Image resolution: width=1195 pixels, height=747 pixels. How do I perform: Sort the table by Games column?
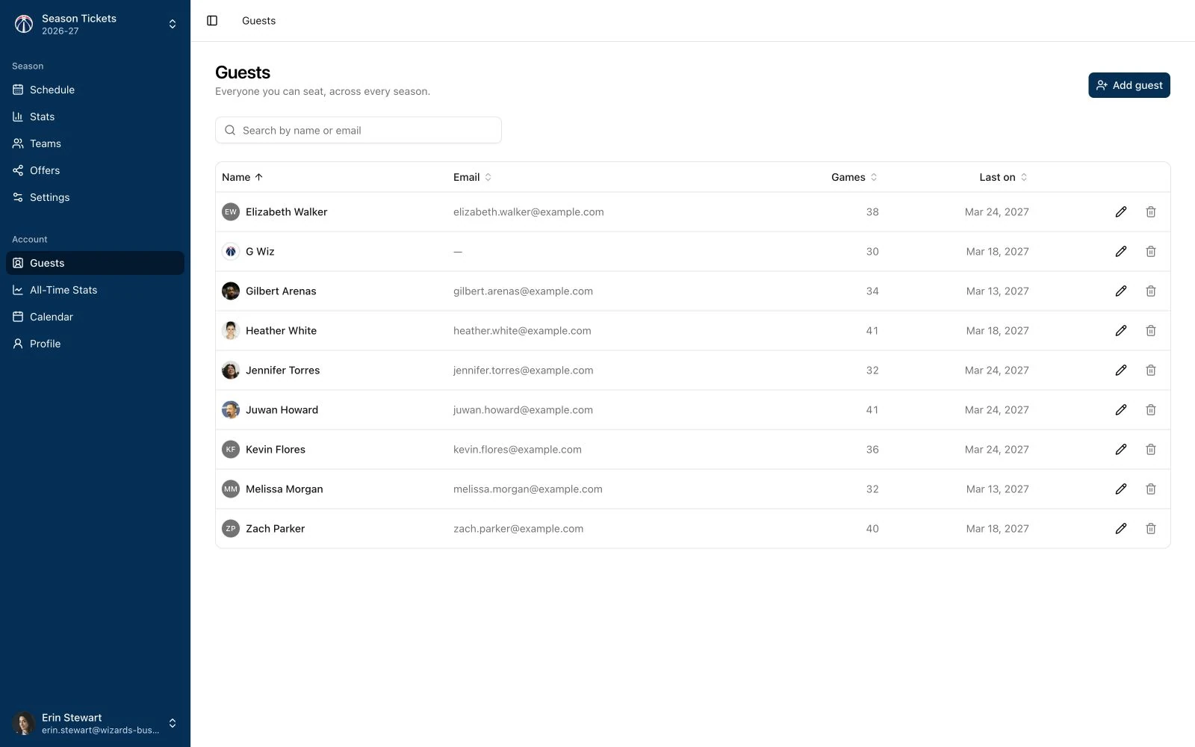coord(854,177)
